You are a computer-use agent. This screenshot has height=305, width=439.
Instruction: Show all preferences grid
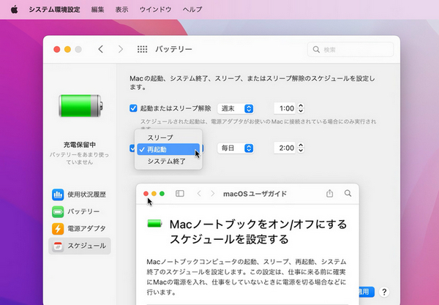(x=142, y=49)
